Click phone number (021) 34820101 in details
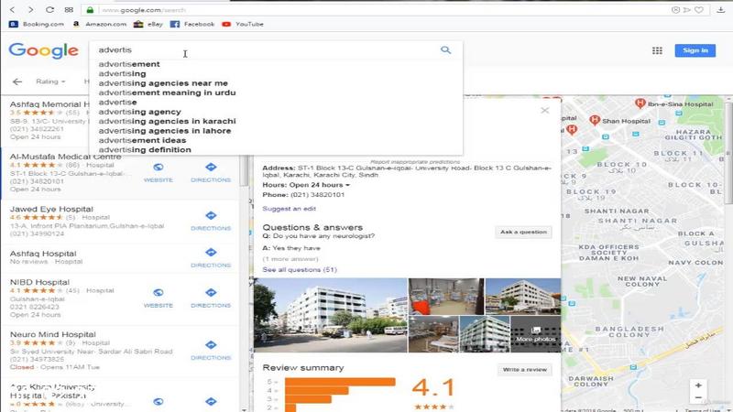This screenshot has width=733, height=412. [317, 195]
